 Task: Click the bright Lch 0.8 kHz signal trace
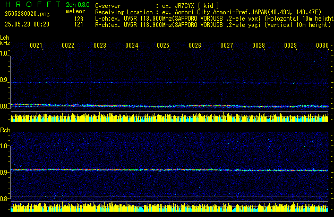169,106
